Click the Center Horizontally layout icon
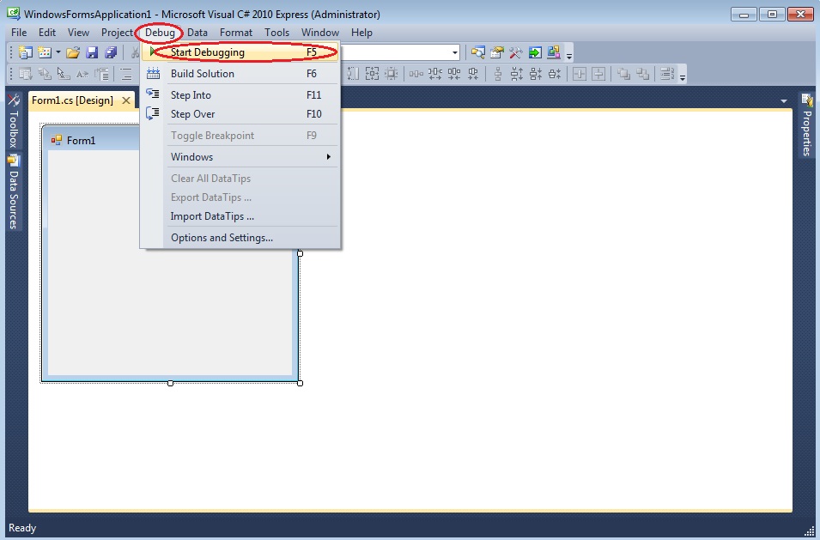Image resolution: width=820 pixels, height=540 pixels. pos(580,74)
